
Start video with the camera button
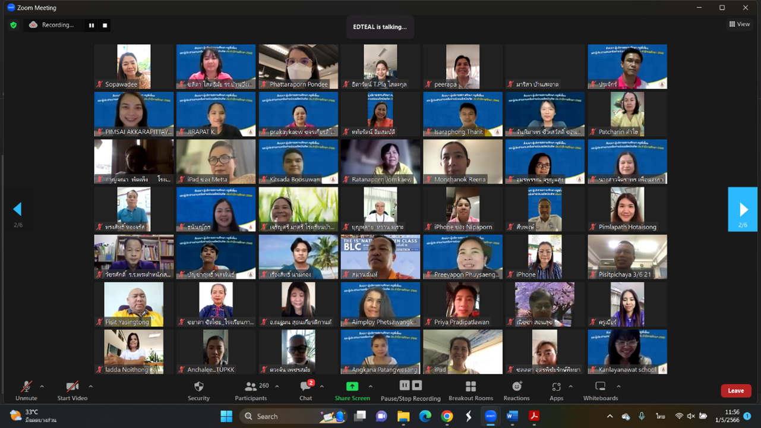click(72, 391)
